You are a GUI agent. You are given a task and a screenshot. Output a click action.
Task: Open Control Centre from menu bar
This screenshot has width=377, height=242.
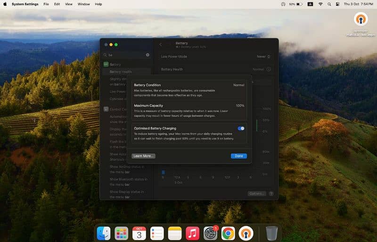tap(337, 4)
